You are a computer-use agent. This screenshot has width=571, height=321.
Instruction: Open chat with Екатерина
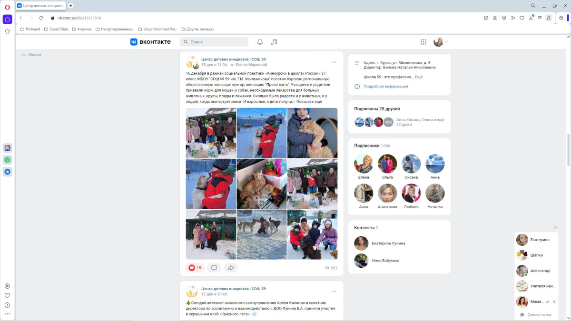click(x=536, y=240)
